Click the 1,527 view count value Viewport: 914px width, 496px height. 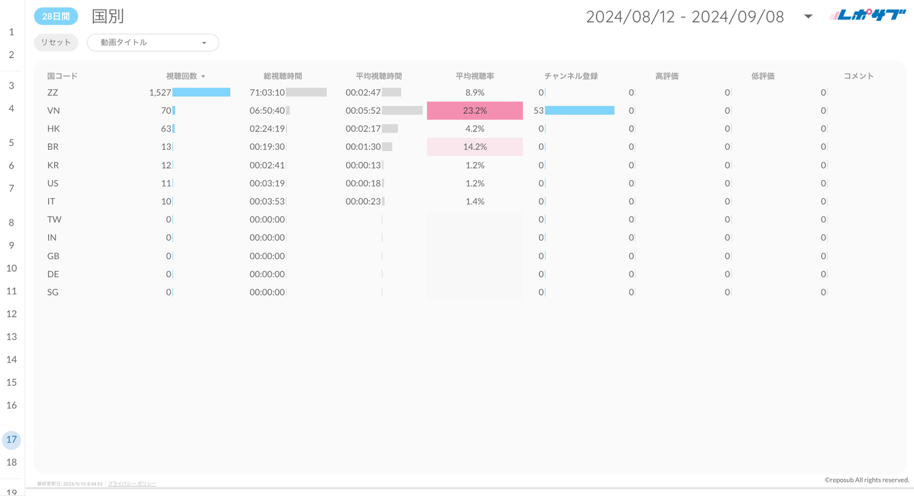point(160,92)
